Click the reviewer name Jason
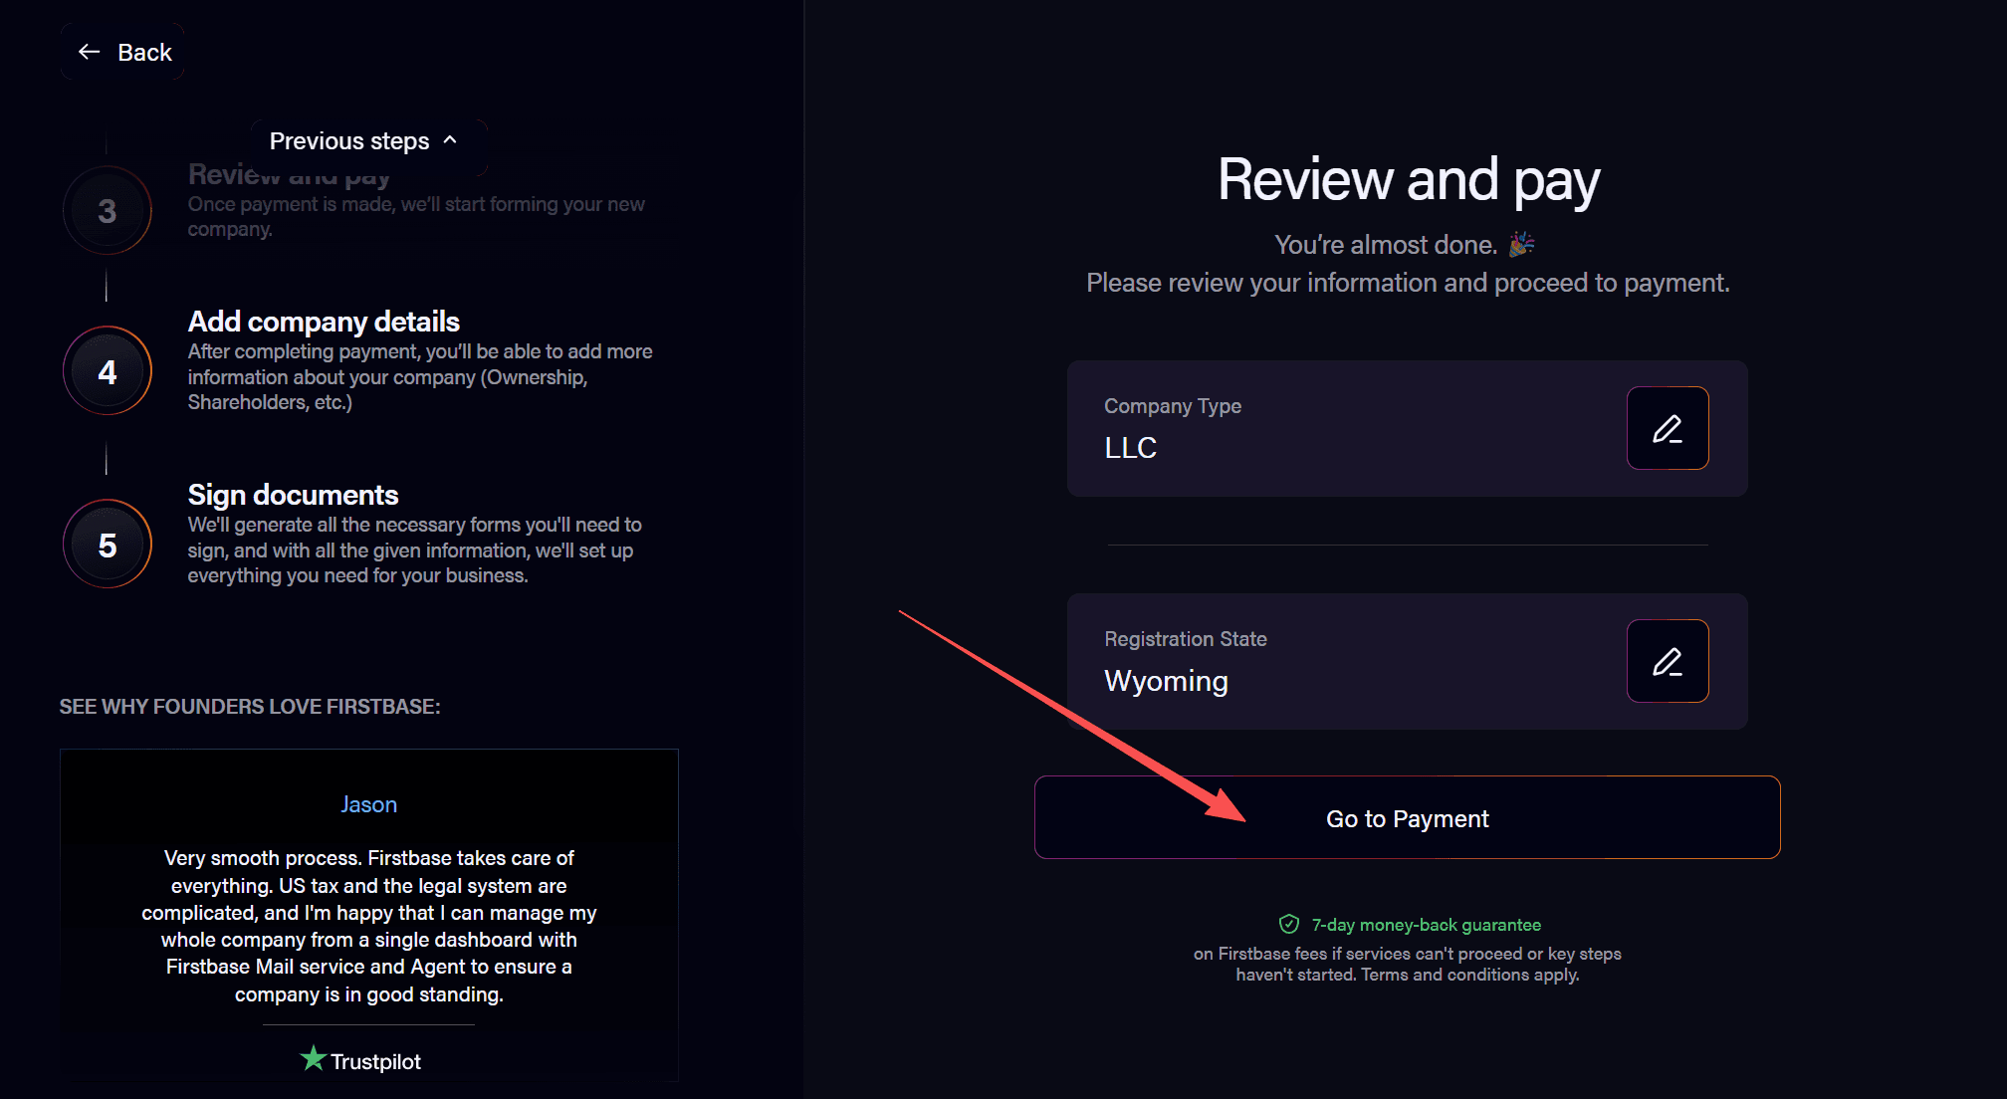 coord(368,804)
